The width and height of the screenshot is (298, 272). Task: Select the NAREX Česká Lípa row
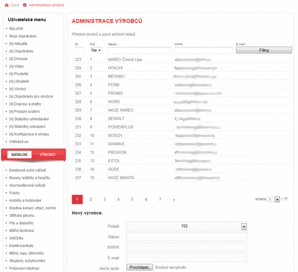tap(182, 59)
